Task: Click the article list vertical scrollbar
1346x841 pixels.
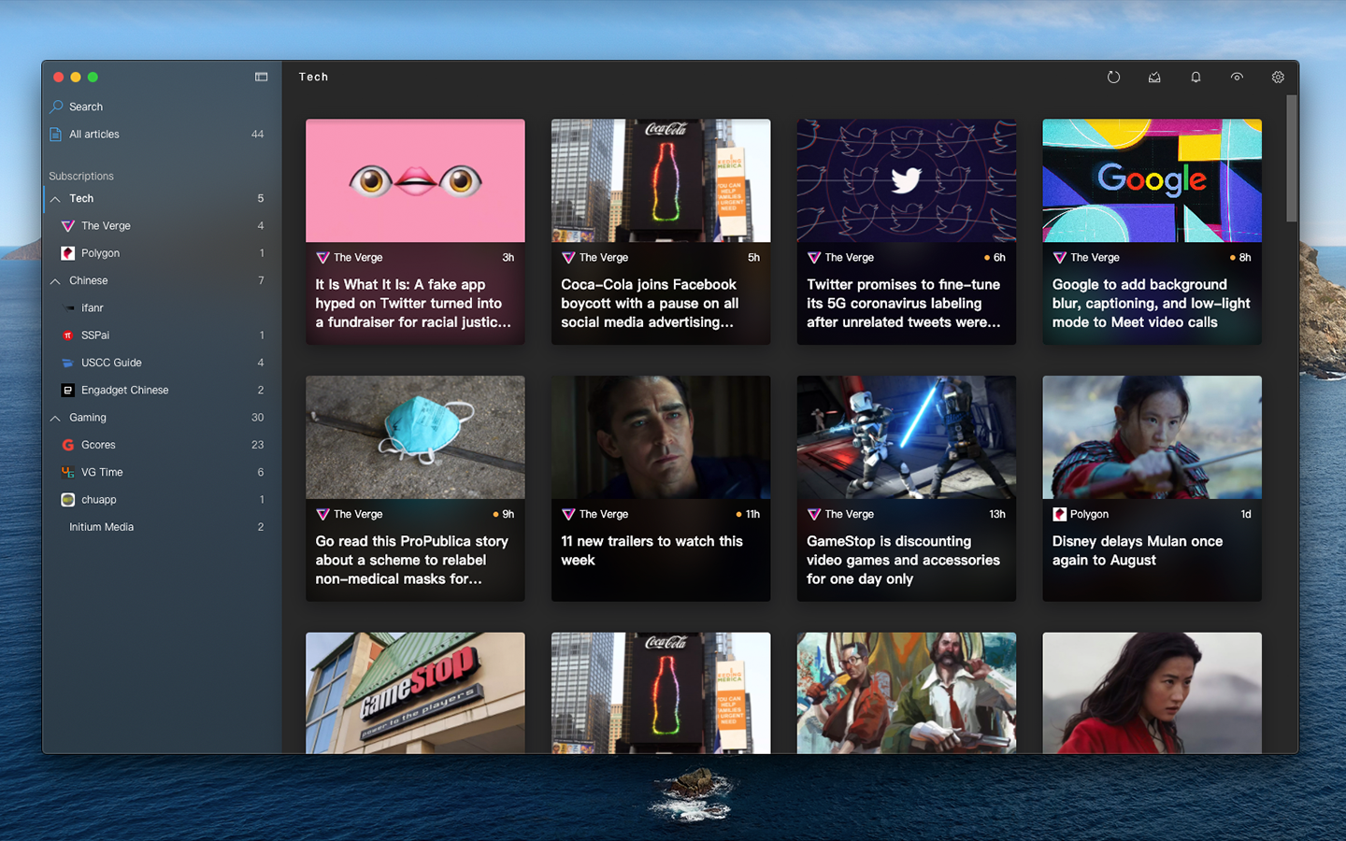Action: [x=1292, y=159]
